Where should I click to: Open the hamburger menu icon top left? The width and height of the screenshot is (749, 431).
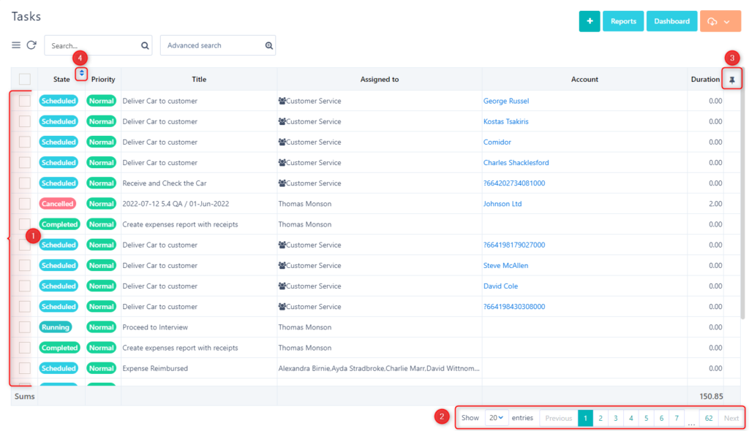(x=15, y=45)
